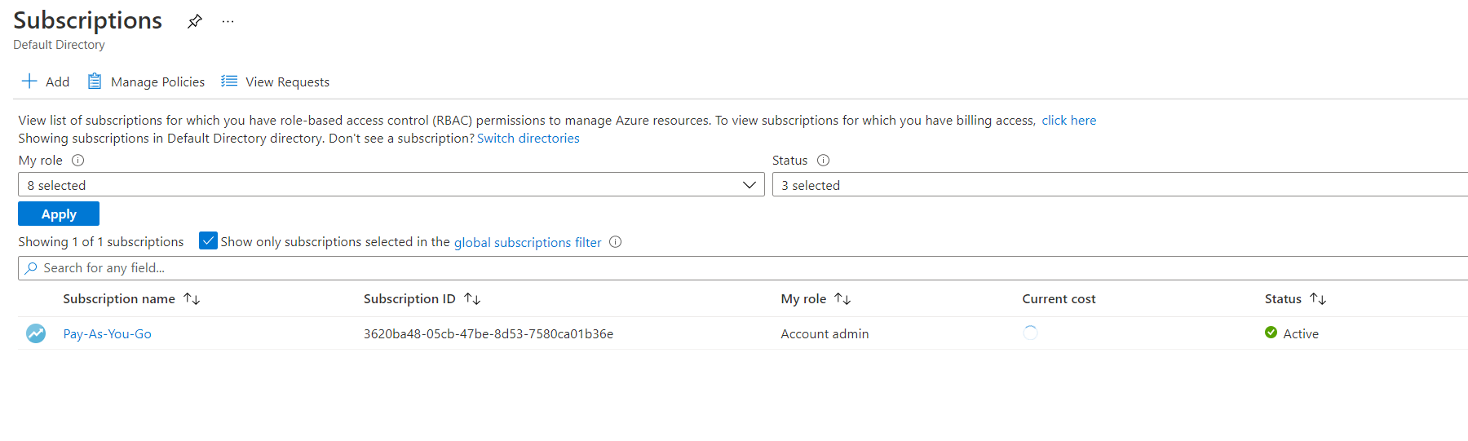Click the 'Account admin' role cell
This screenshot has height=441, width=1468.
pos(825,333)
